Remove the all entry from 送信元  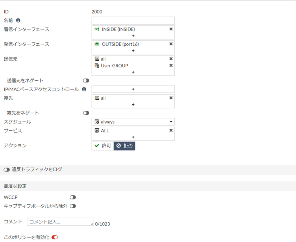point(171,59)
